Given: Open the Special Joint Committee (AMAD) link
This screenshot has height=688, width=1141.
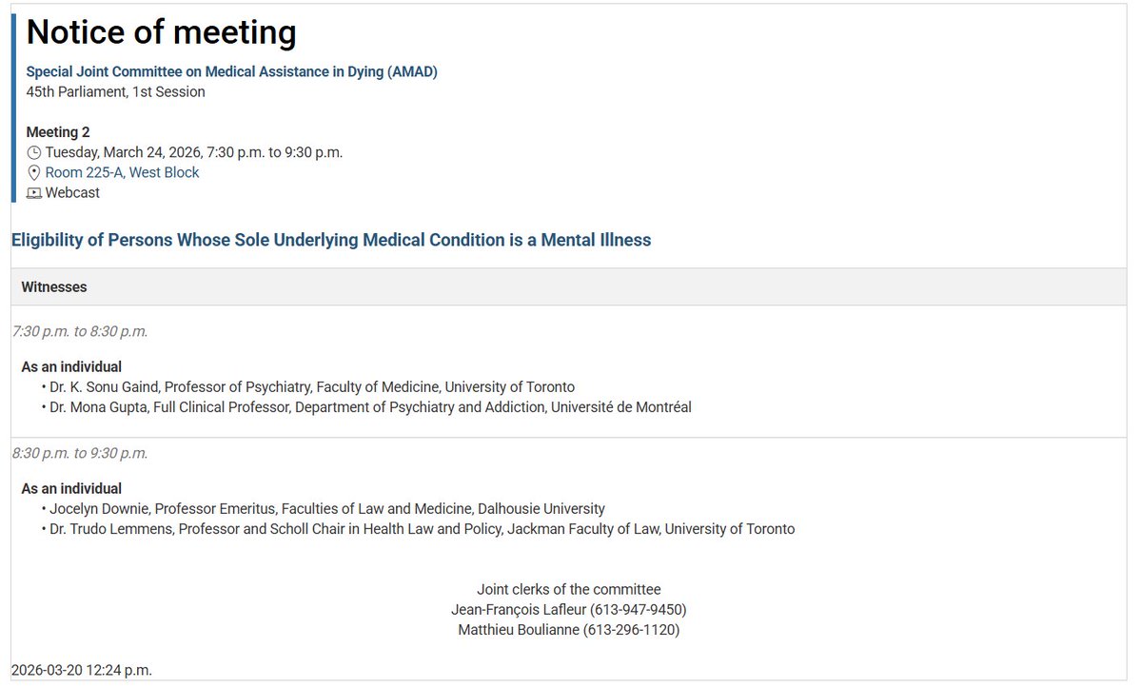Looking at the screenshot, I should (x=231, y=71).
